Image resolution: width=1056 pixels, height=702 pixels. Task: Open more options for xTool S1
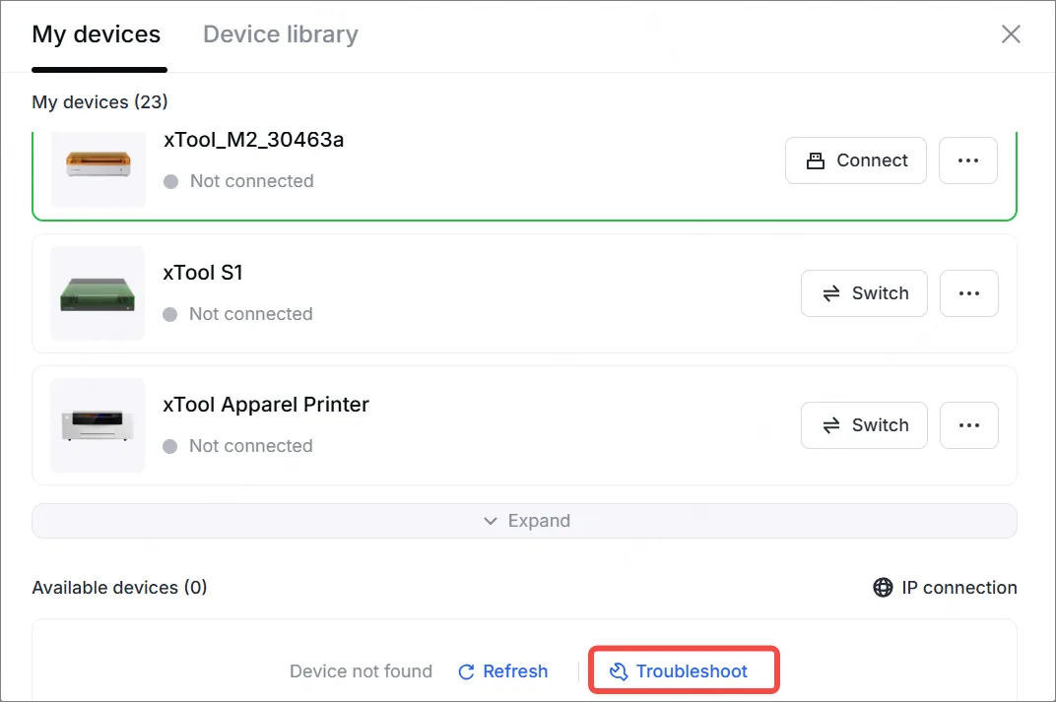pos(968,293)
